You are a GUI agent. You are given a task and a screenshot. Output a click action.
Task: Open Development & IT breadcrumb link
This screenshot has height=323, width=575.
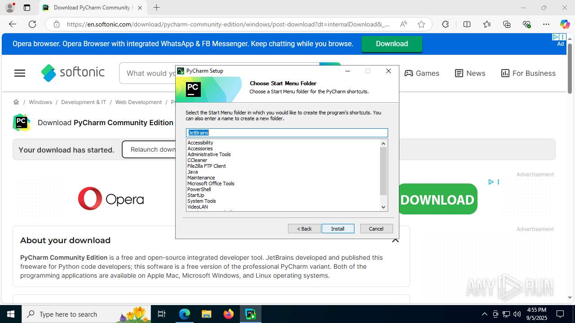[x=84, y=102]
